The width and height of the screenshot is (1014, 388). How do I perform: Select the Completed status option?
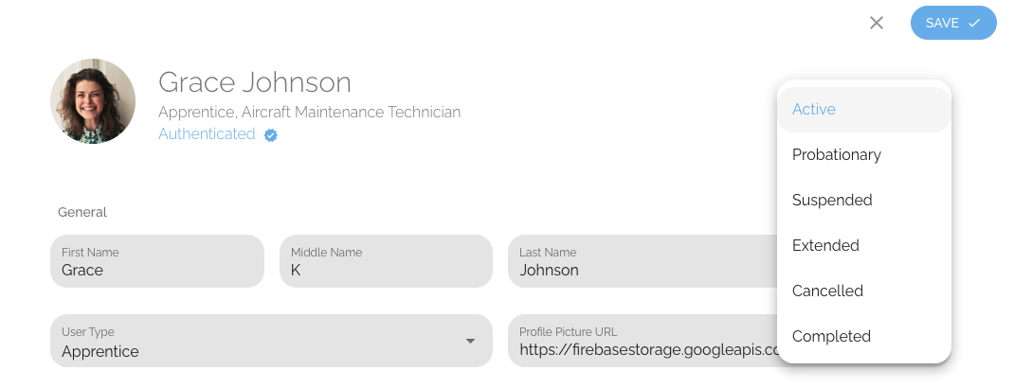pos(864,336)
